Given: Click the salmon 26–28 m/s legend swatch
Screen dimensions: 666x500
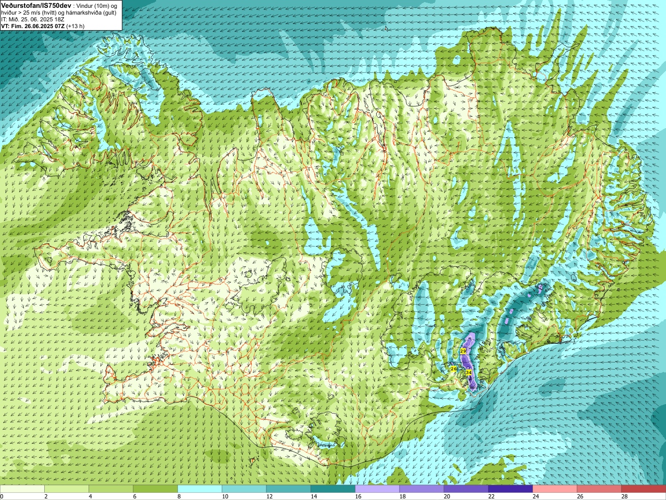Looking at the screenshot, I should (x=599, y=489).
